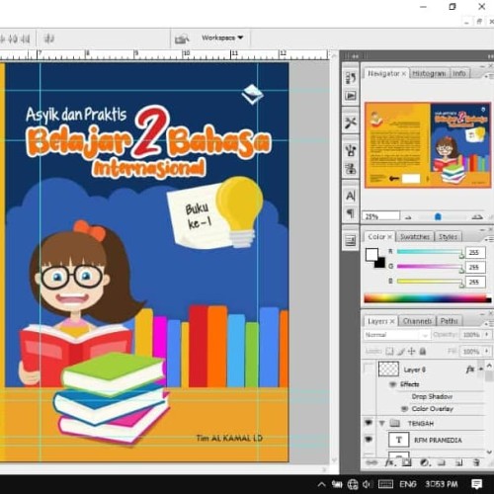Image resolution: width=494 pixels, height=494 pixels.
Task: Toggle the Effects eye under Layer 8
Action: pos(392,384)
